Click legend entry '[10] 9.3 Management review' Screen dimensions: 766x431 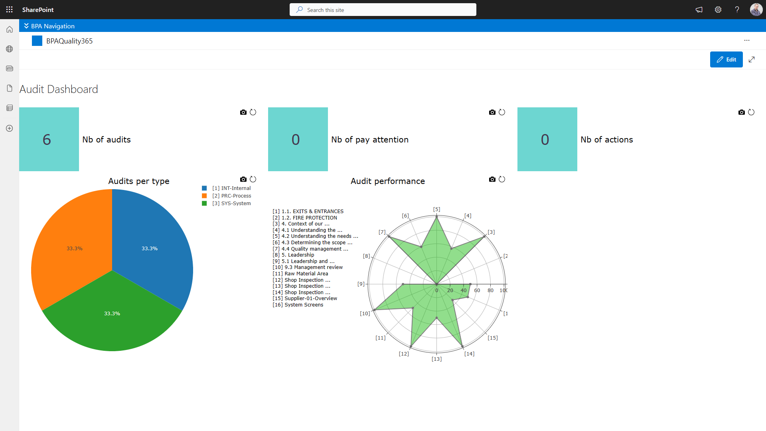[308, 267]
